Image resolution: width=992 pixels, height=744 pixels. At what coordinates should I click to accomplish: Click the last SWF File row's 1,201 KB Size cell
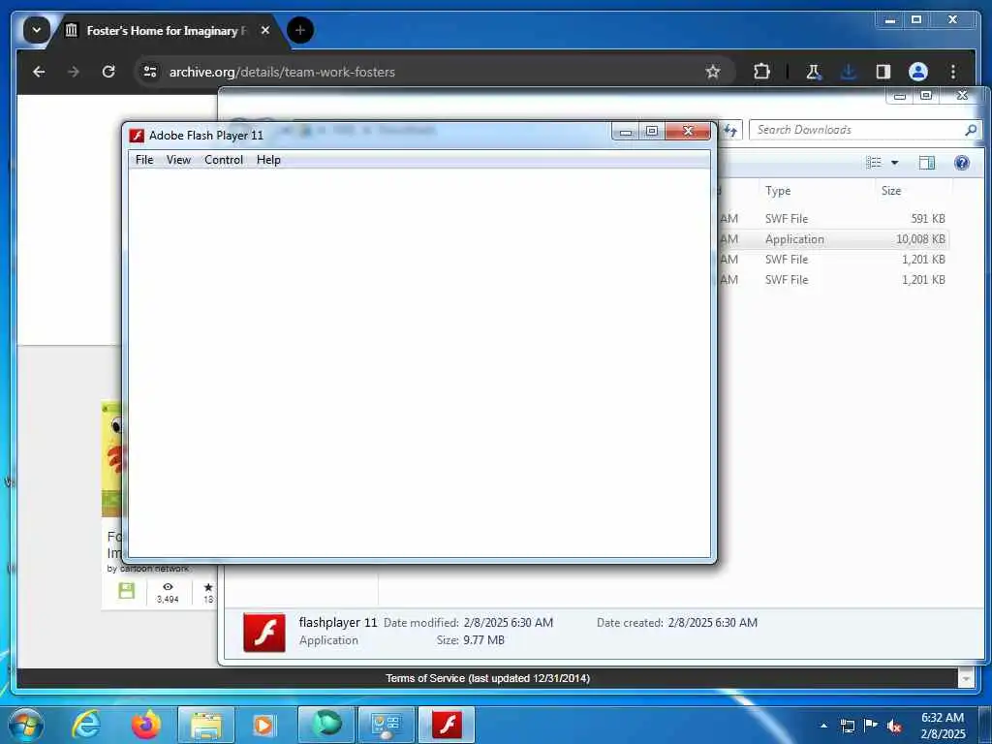pyautogui.click(x=923, y=280)
